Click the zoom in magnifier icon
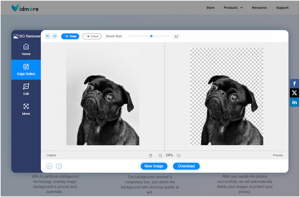 [160, 155]
